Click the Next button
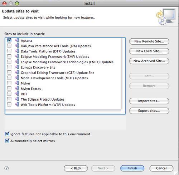This screenshot has width=179, height=175. click(103, 168)
